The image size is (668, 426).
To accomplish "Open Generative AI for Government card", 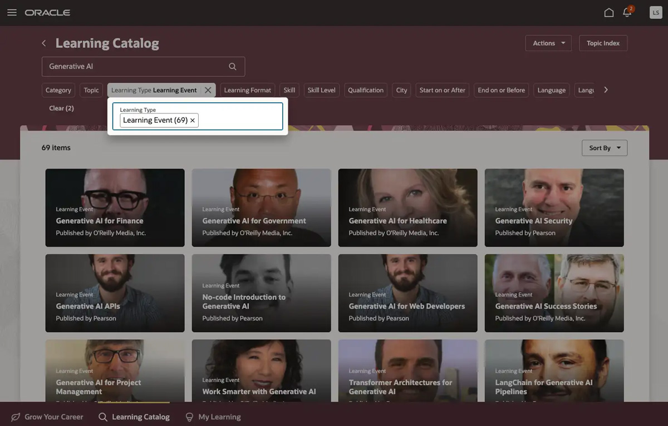I will pyautogui.click(x=261, y=207).
